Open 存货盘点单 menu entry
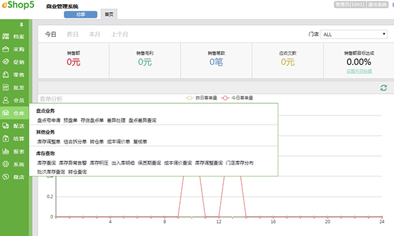 [92, 121]
